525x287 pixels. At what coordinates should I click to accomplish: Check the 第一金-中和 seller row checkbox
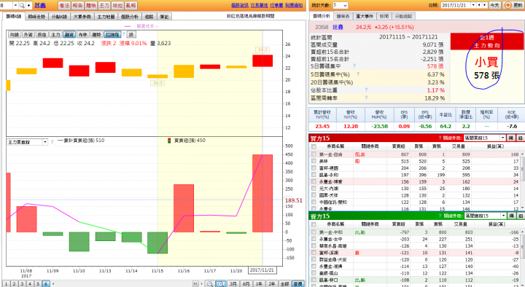[314, 232]
